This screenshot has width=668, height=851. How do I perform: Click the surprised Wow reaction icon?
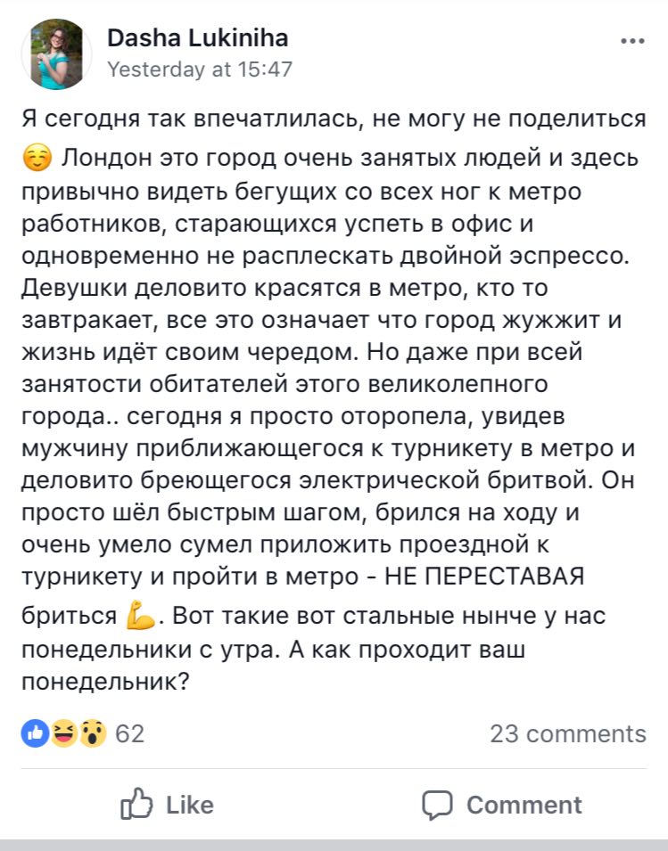tap(91, 733)
